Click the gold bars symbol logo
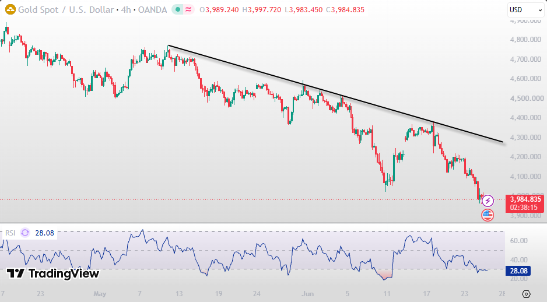547x302 pixels. (x=10, y=10)
